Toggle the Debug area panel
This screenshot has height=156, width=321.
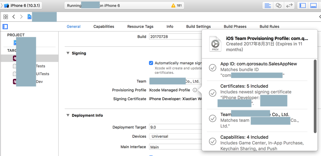click(314, 6)
